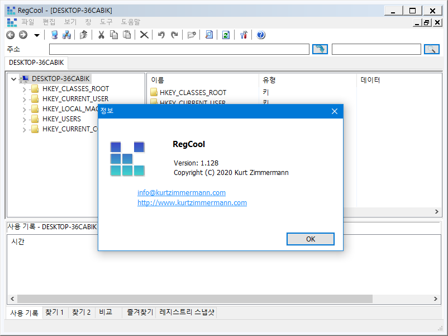Switch to the 찾기 1 tab
This screenshot has height=336, width=448.
click(54, 313)
